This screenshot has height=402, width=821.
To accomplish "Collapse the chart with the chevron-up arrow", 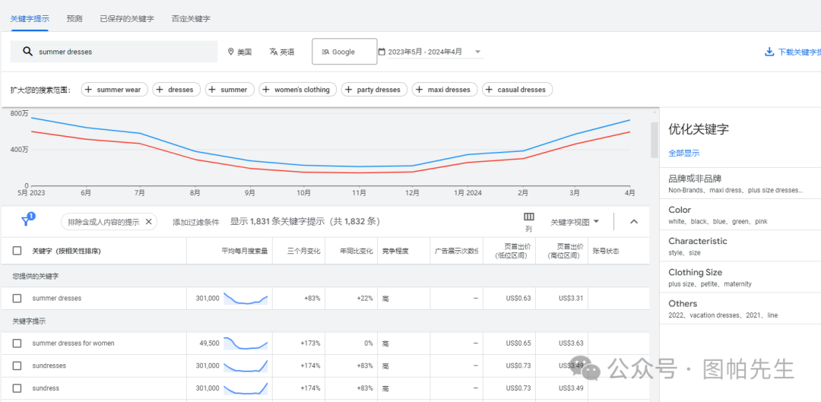I will [634, 222].
